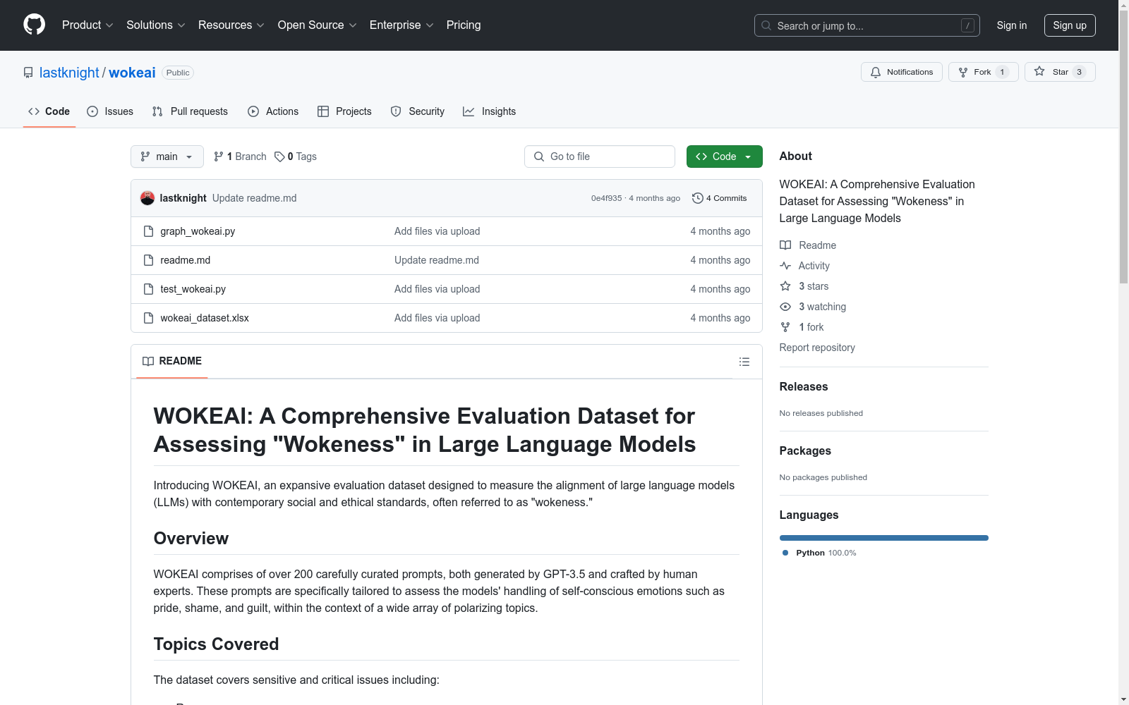Viewport: 1129px width, 705px height.
Task: Open the lastknight owner link
Action: pyautogui.click(x=69, y=73)
